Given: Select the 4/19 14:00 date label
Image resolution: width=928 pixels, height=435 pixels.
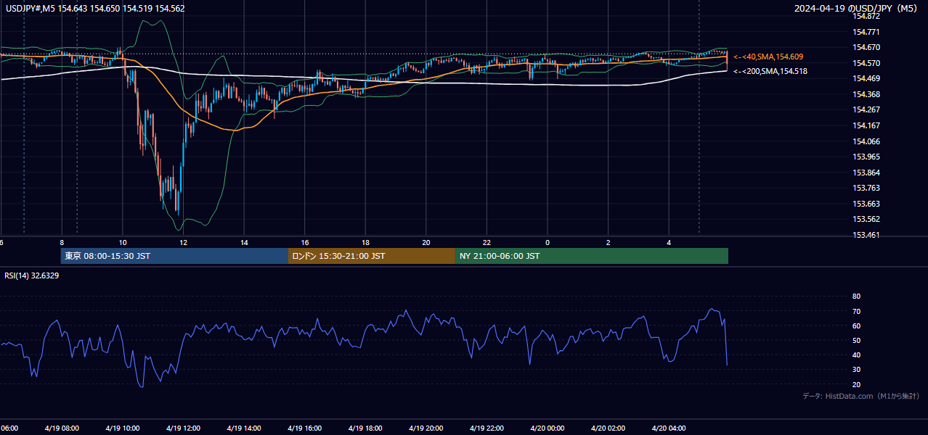Looking at the screenshot, I should pos(244,428).
